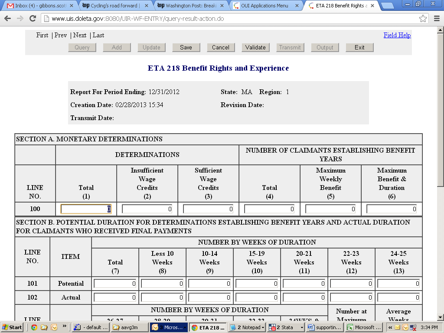444x333 pixels.
Task: Switch to the Inbox Gmail tab
Action: (40, 6)
